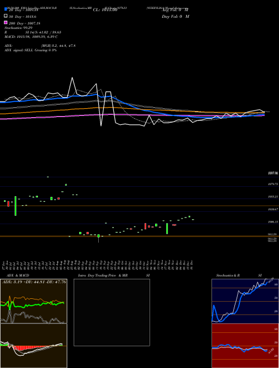Click the 'Intra Day Trading Price & MRSI' heading

pyautogui.click(x=114, y=275)
